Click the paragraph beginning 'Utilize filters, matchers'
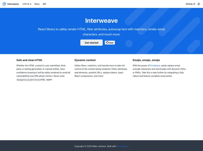Screen dimensions: 203x151 pyautogui.click(x=101, y=71)
